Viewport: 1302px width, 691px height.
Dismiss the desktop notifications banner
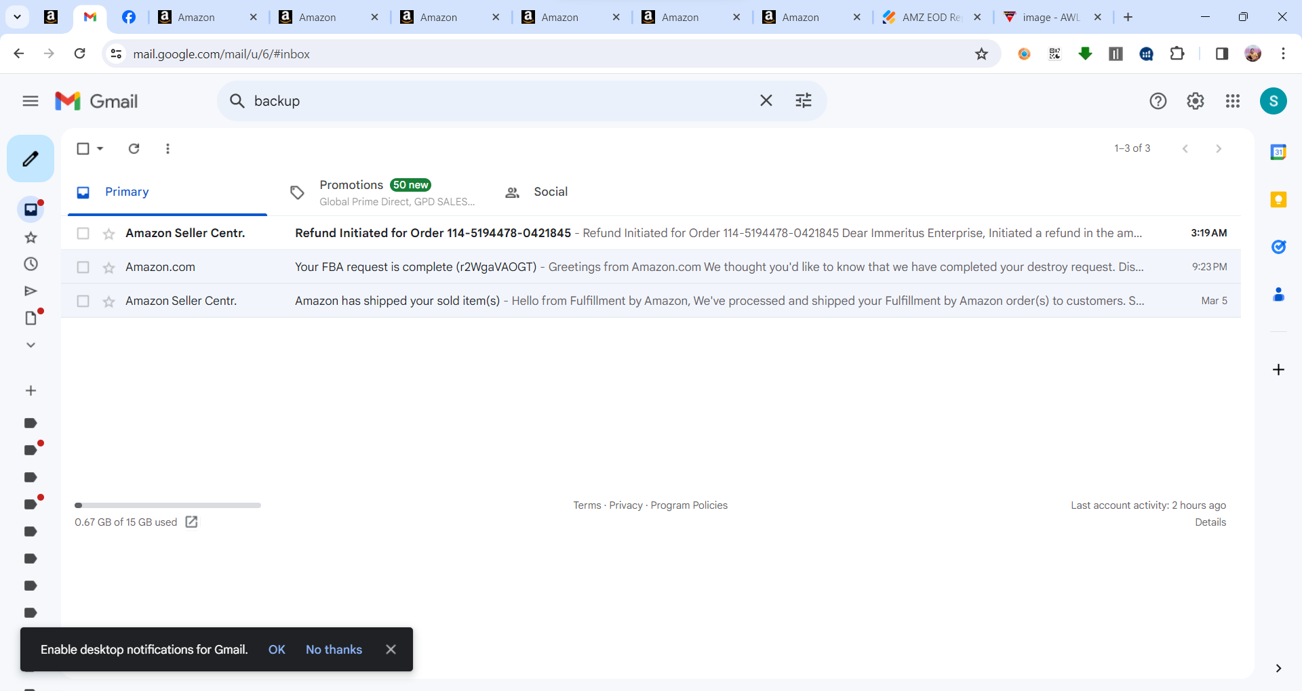coord(391,650)
